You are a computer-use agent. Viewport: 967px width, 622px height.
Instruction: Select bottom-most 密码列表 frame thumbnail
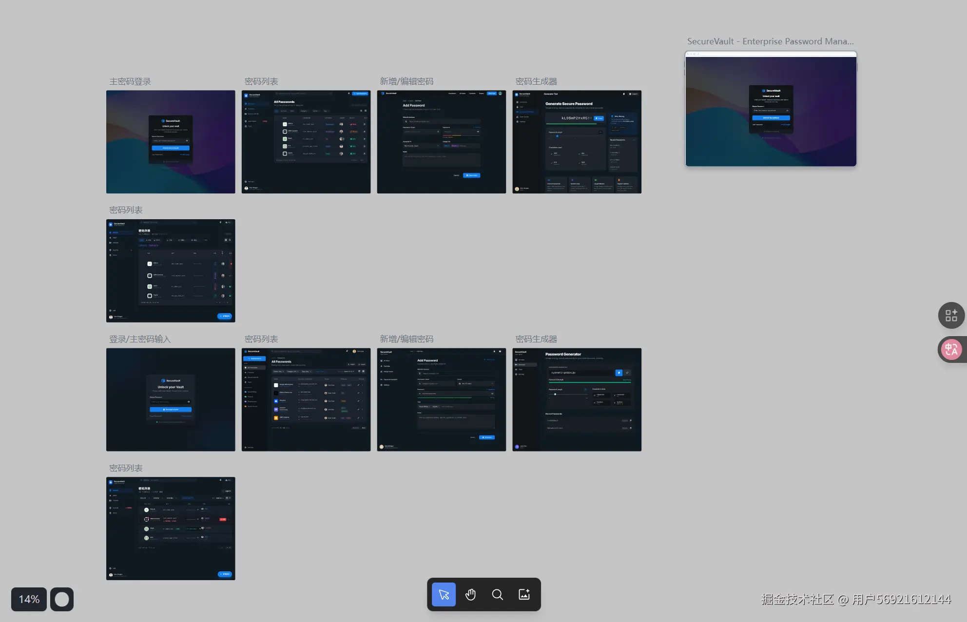171,528
